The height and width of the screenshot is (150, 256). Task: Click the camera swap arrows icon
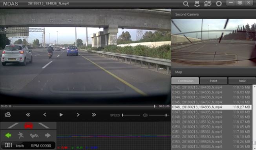pos(208,4)
